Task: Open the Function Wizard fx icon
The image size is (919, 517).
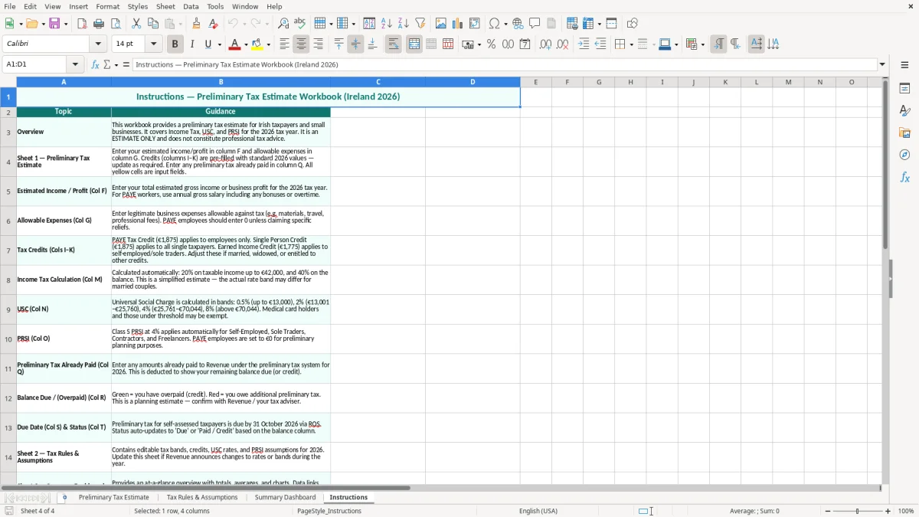Action: pyautogui.click(x=95, y=64)
